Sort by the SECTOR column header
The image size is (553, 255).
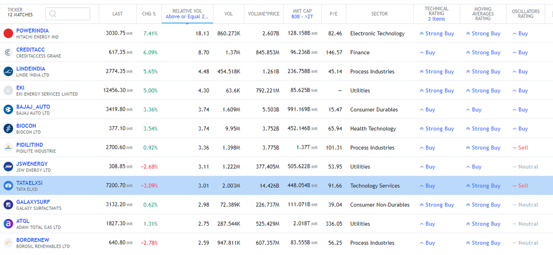tap(380, 14)
